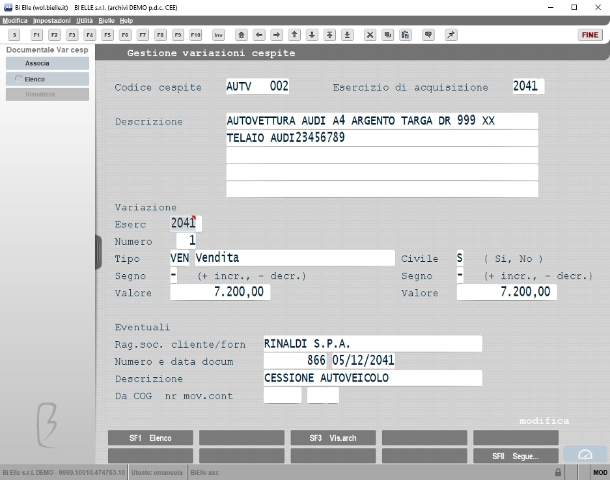The width and height of the screenshot is (610, 480).
Task: Click the sidebar collapse handle on panel edge
Action: click(98, 252)
